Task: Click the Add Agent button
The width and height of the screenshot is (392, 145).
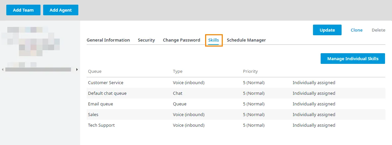Action: pyautogui.click(x=61, y=10)
